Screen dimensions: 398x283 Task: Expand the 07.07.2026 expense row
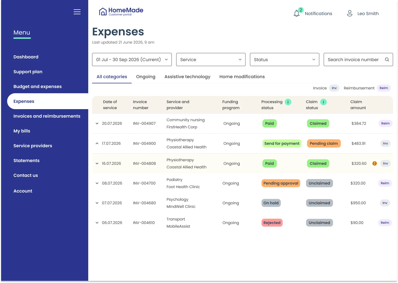[97, 203]
